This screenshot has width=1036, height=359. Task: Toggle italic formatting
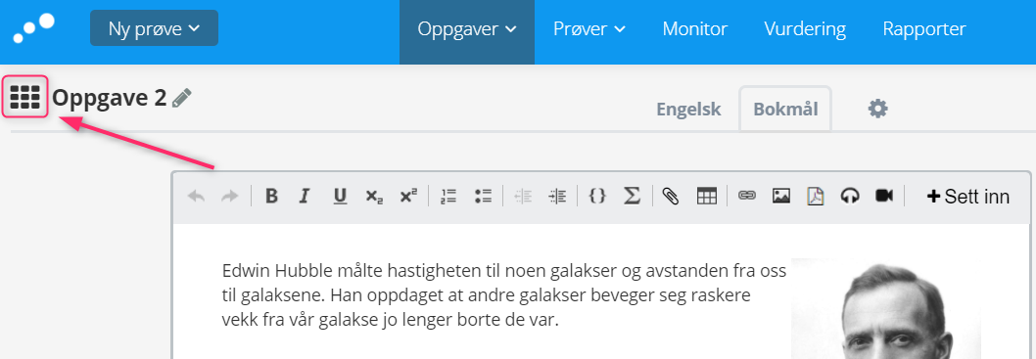[304, 196]
